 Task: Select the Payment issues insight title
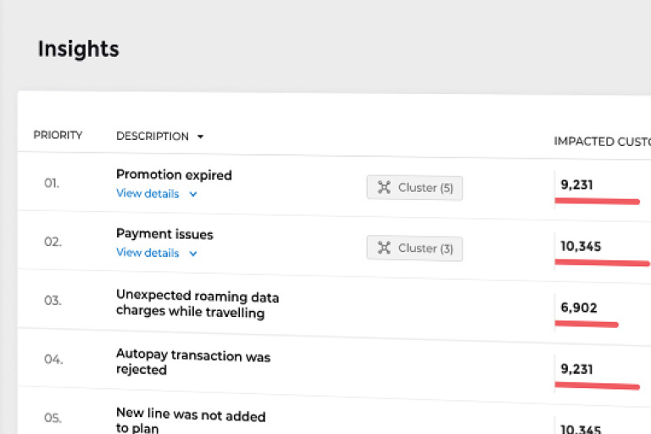tap(164, 234)
